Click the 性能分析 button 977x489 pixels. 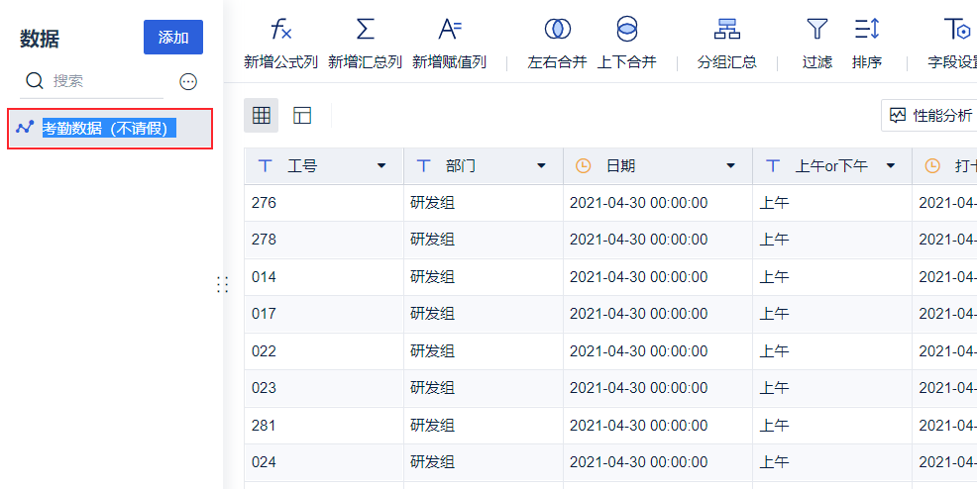click(x=929, y=116)
